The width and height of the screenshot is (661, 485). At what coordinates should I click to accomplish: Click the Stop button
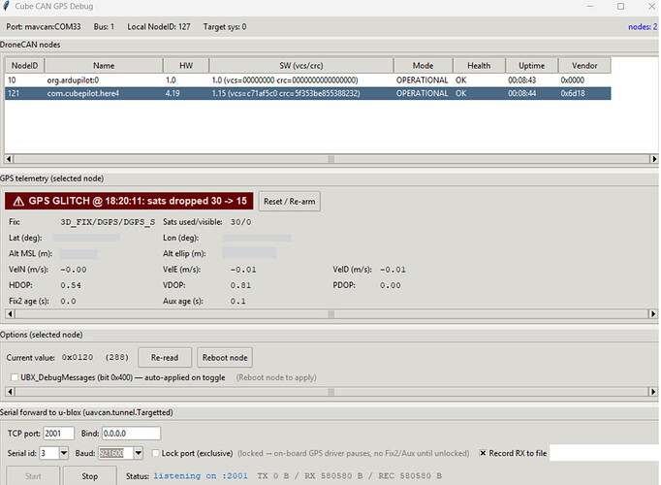[90, 476]
